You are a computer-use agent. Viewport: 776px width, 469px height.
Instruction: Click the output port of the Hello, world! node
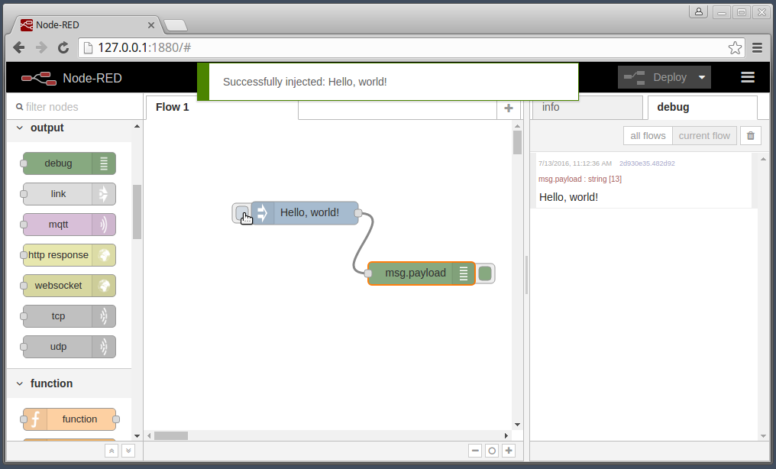(x=358, y=213)
